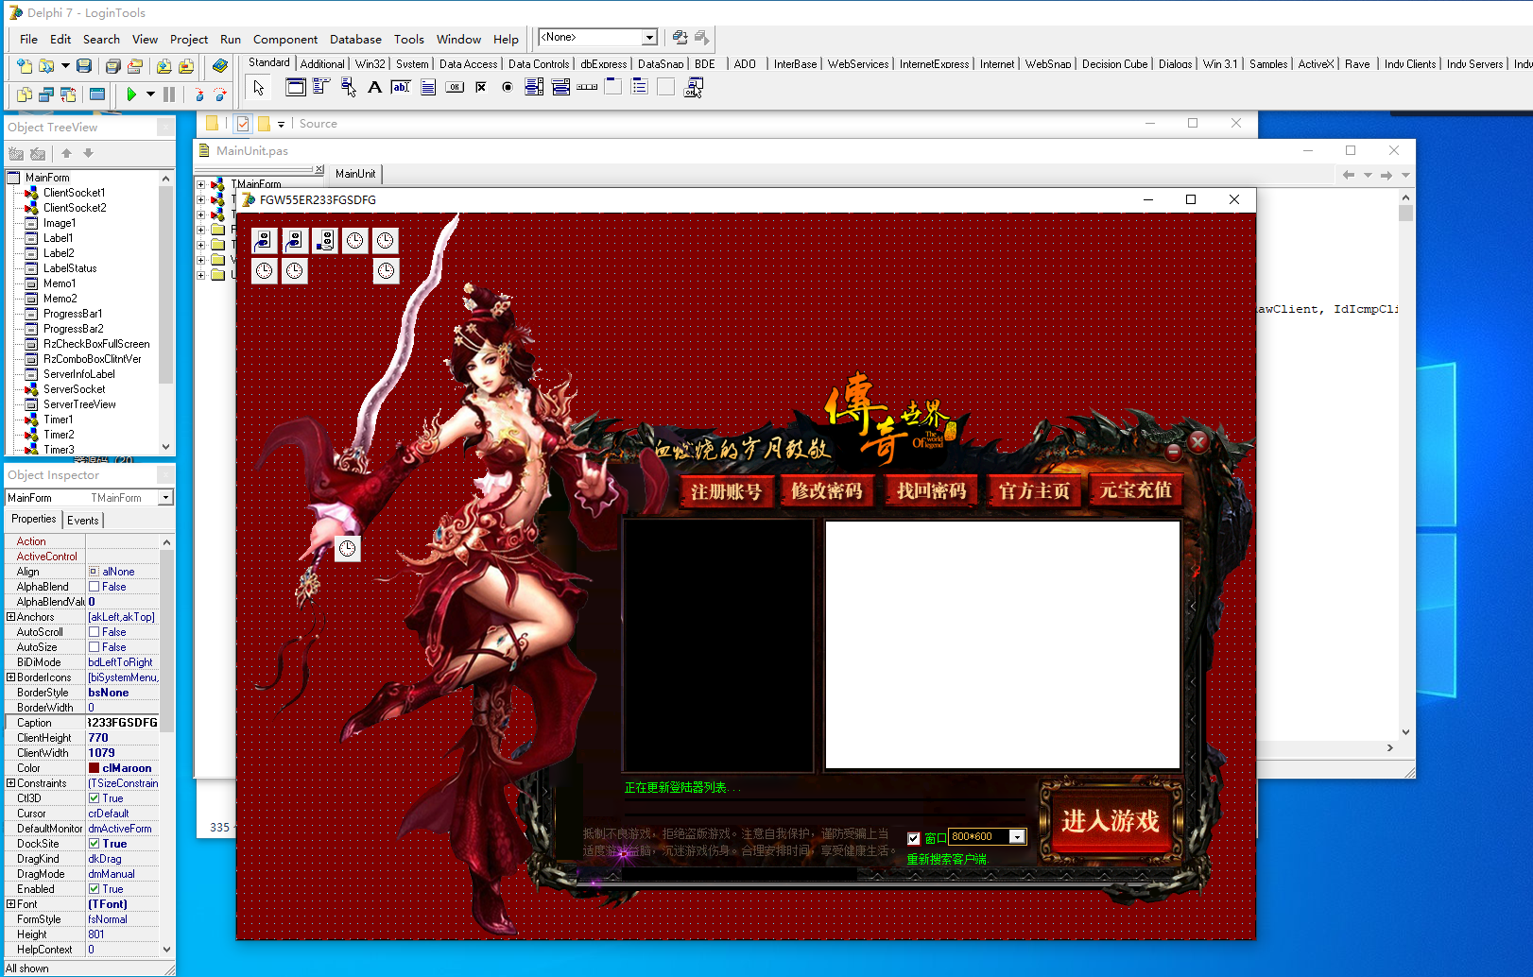The width and height of the screenshot is (1533, 977).
Task: Toggle the Ctl3D property checkbox
Action: coord(94,798)
